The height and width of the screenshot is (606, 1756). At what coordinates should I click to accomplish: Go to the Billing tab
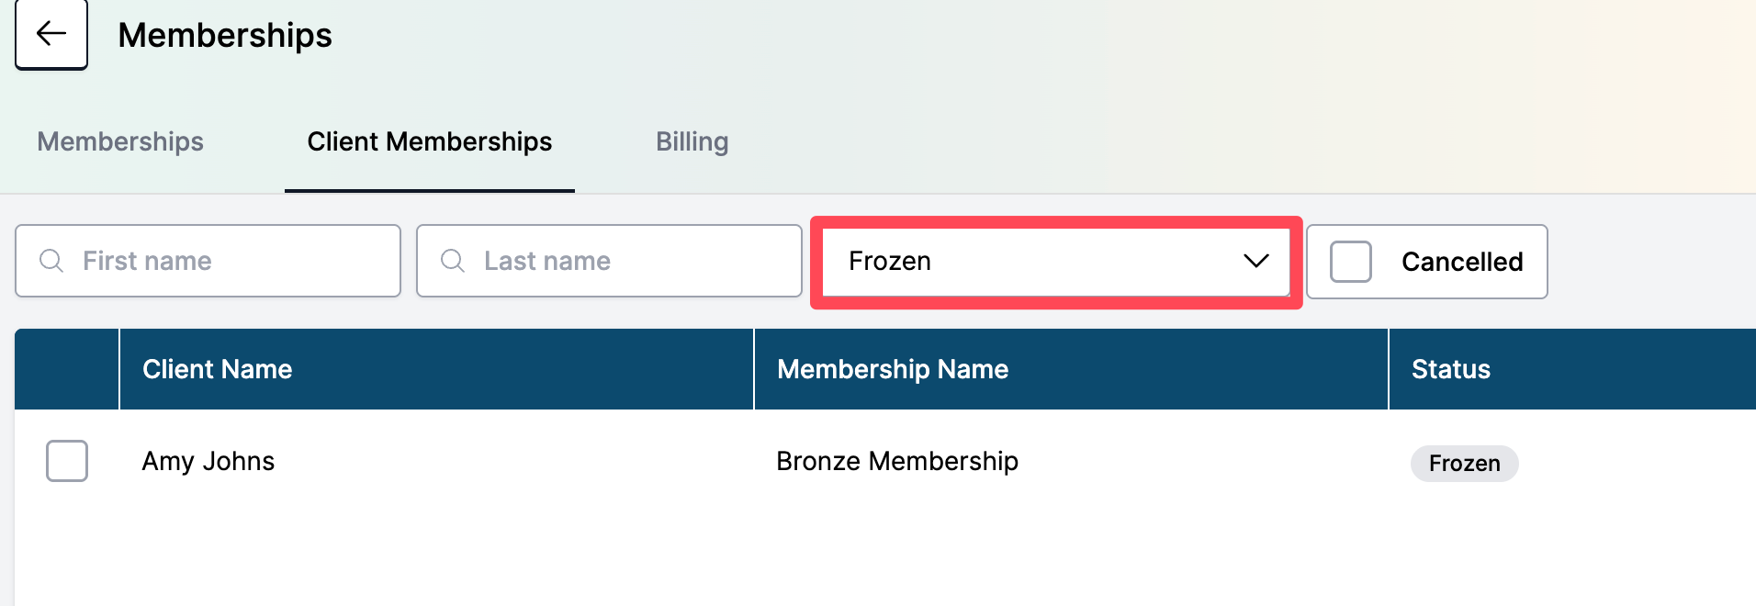[x=692, y=141]
